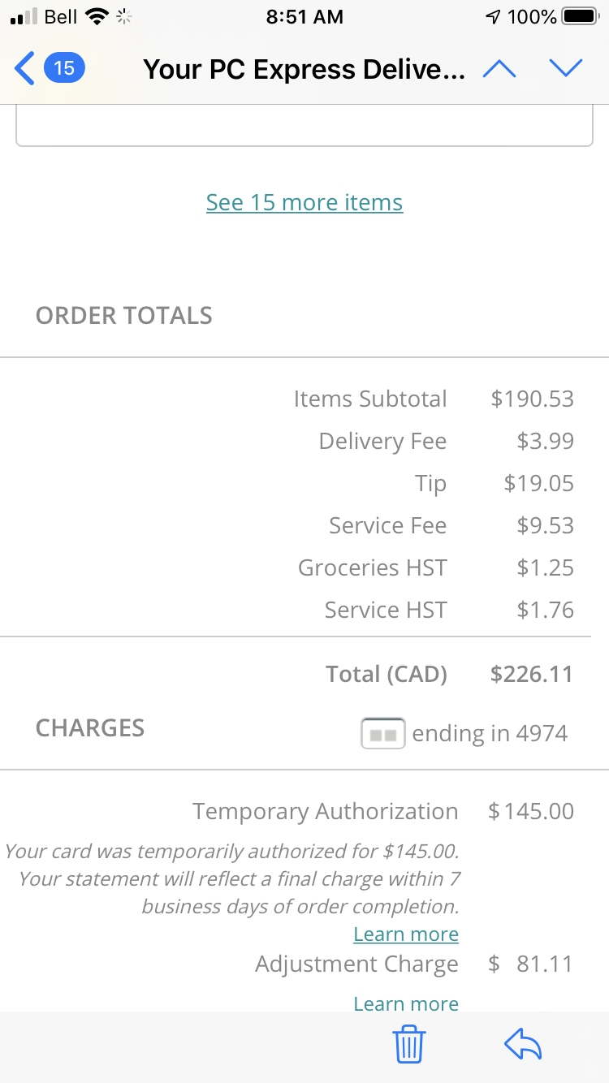
Task: Tap the Temporary Authorization $145.00 entry
Action: (x=382, y=811)
